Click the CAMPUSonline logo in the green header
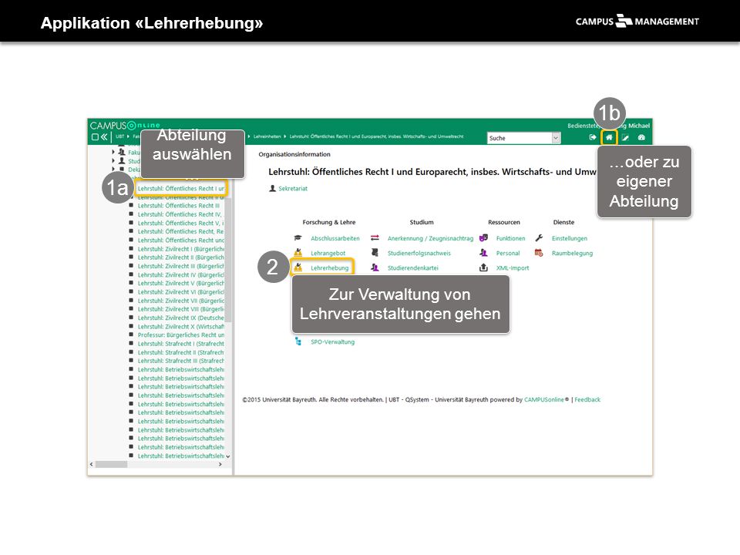Viewport: 740px width, 555px height. click(x=125, y=126)
